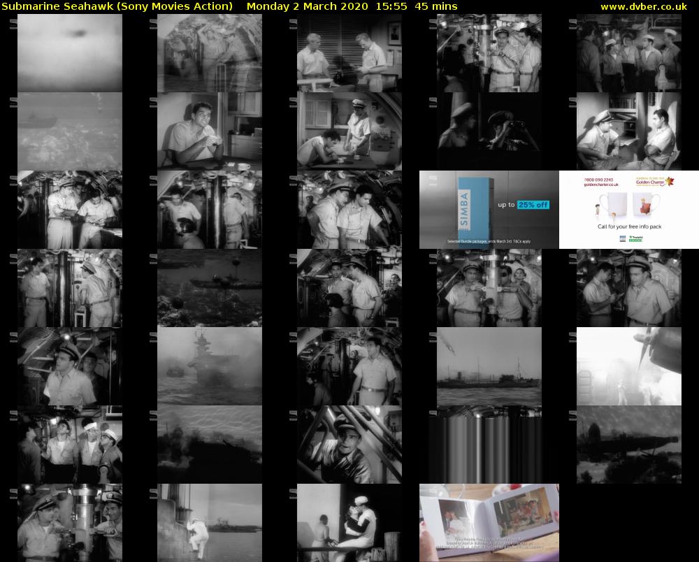Click the '25% off' label in Simba ad

533,205
